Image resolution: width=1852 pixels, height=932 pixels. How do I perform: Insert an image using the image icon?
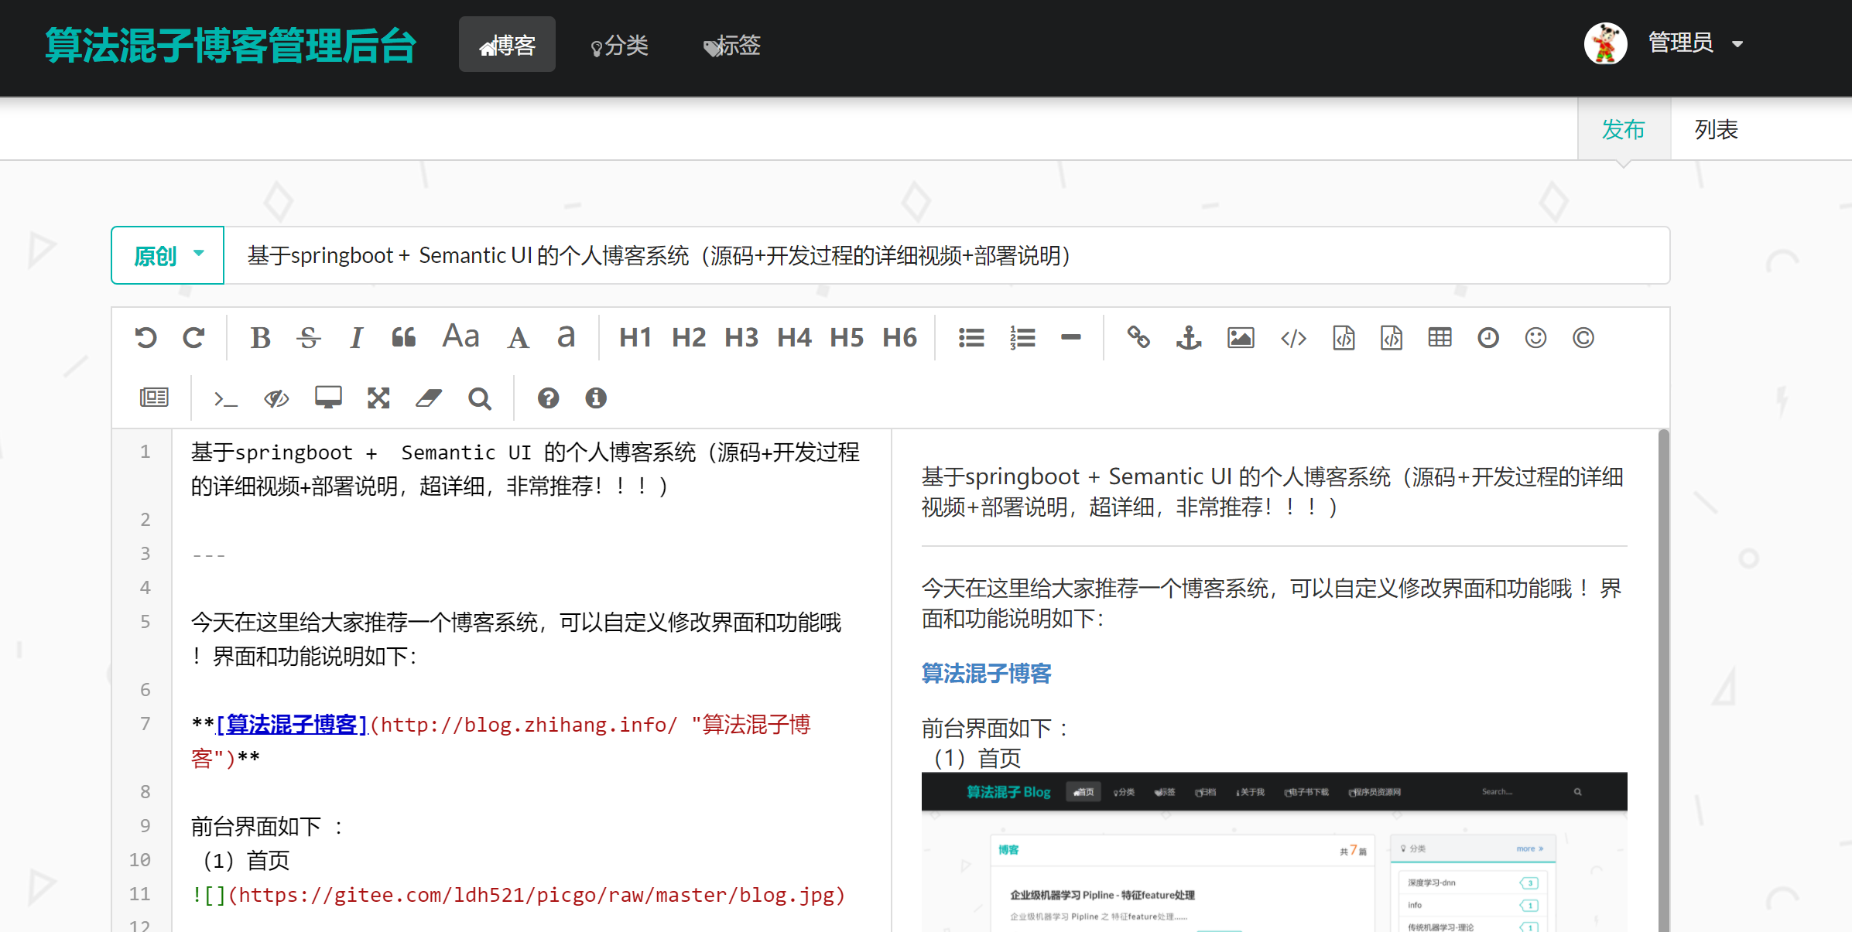(x=1240, y=338)
